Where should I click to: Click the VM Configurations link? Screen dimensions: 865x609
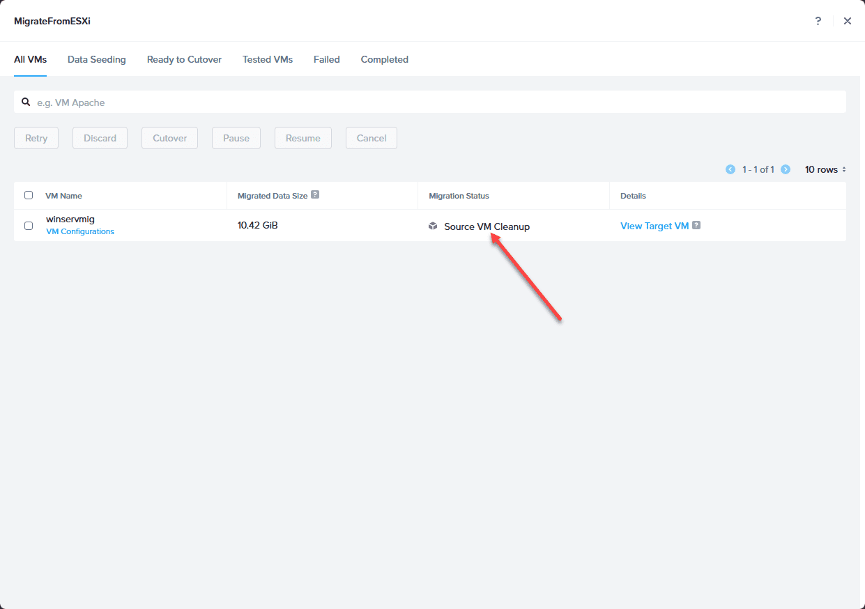coord(80,231)
